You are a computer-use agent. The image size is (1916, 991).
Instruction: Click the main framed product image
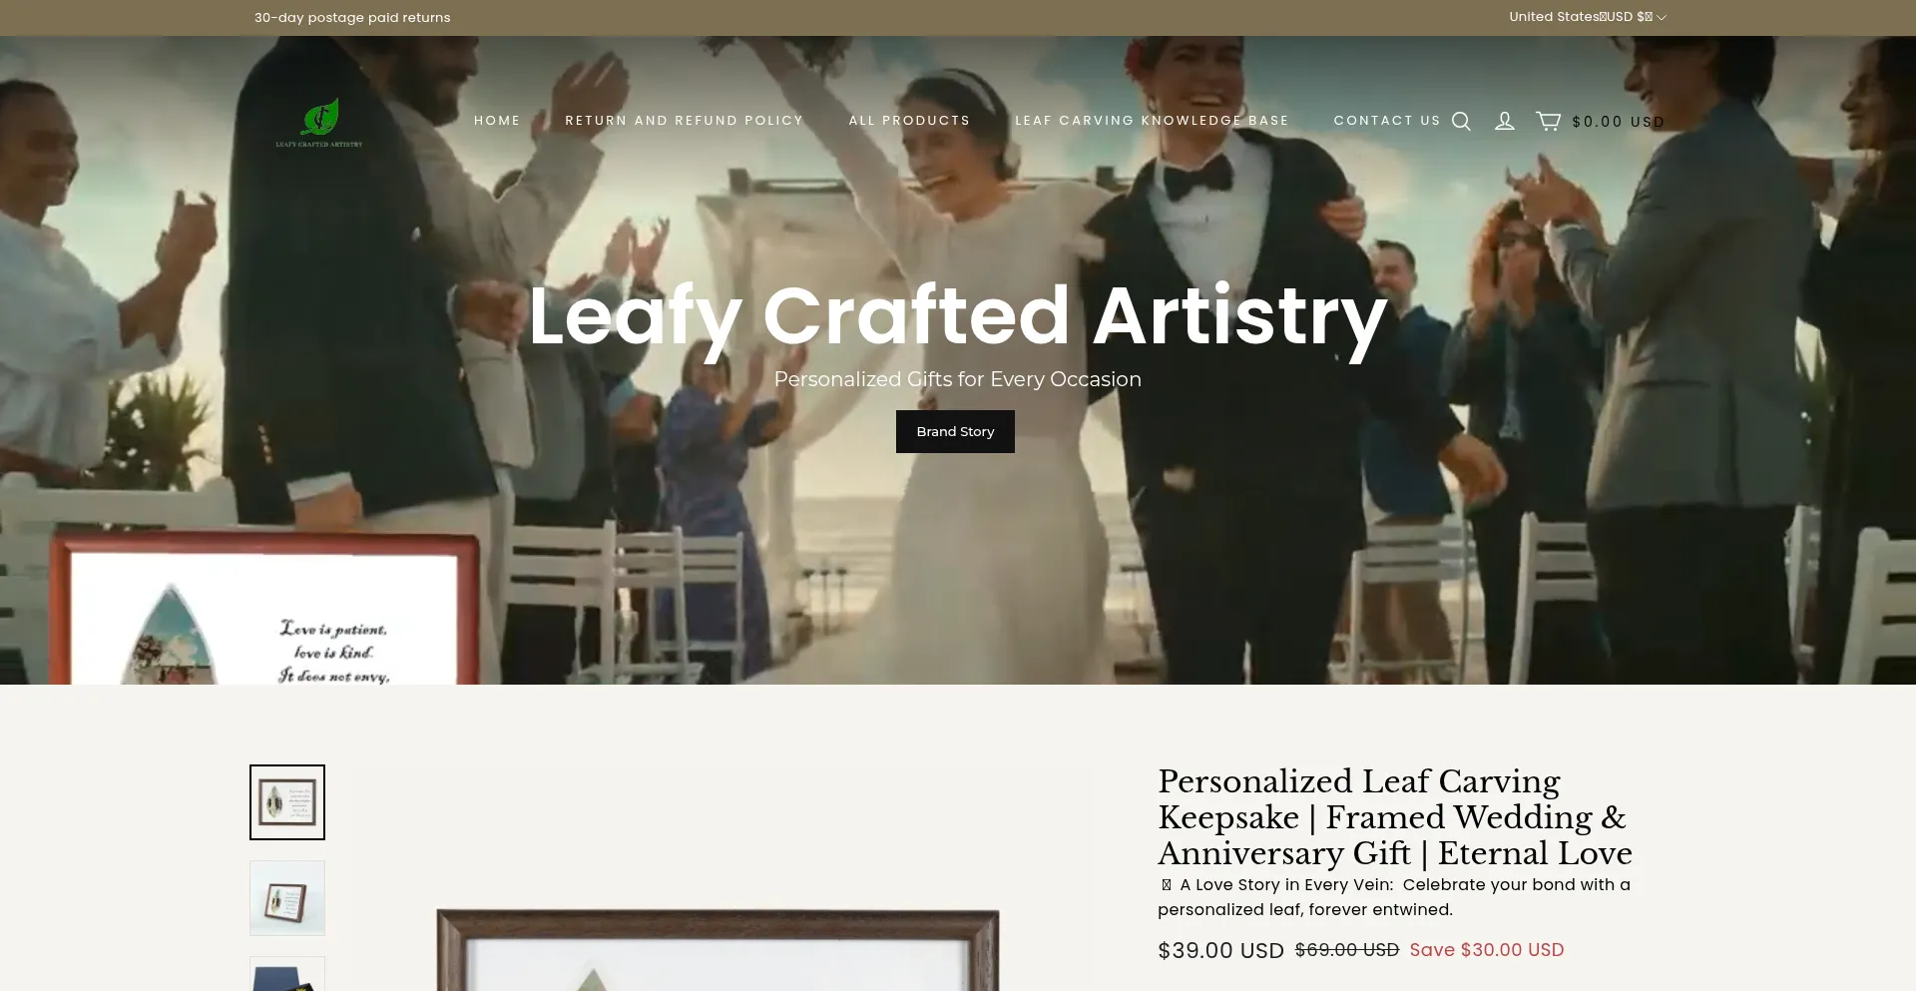click(718, 949)
